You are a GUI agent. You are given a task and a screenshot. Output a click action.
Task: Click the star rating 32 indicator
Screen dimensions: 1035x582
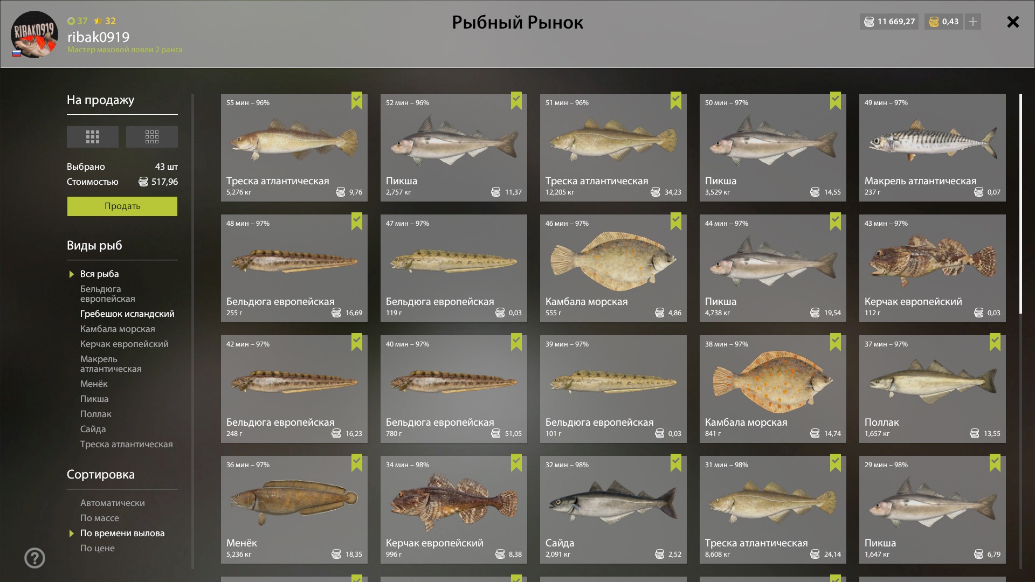[105, 21]
